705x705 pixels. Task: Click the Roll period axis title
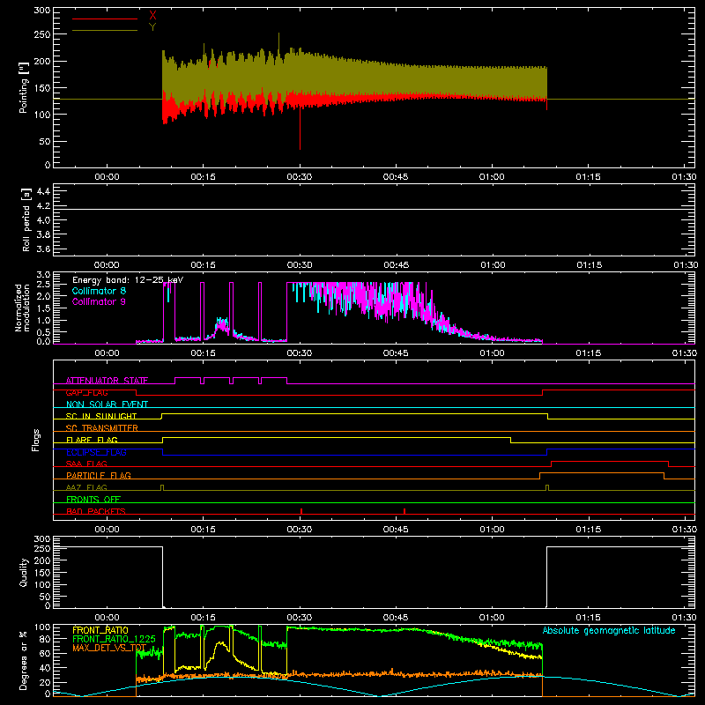coord(26,219)
